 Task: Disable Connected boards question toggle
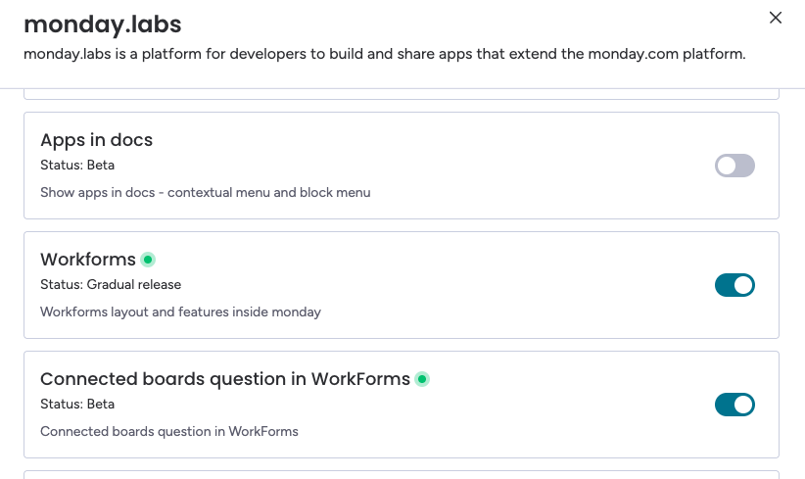pyautogui.click(x=734, y=405)
